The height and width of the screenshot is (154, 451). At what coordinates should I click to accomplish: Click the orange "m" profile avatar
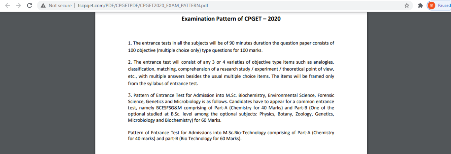point(431,6)
